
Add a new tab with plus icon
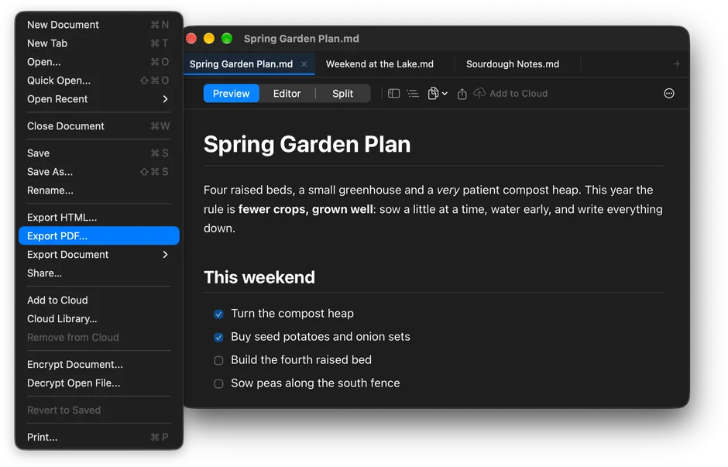pyautogui.click(x=677, y=64)
